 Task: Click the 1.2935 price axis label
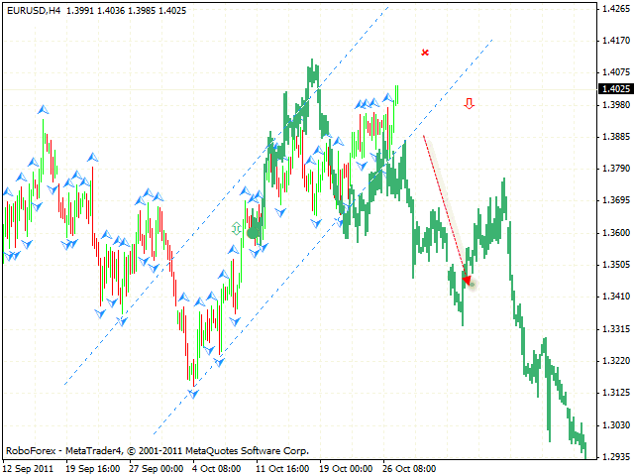pos(613,455)
